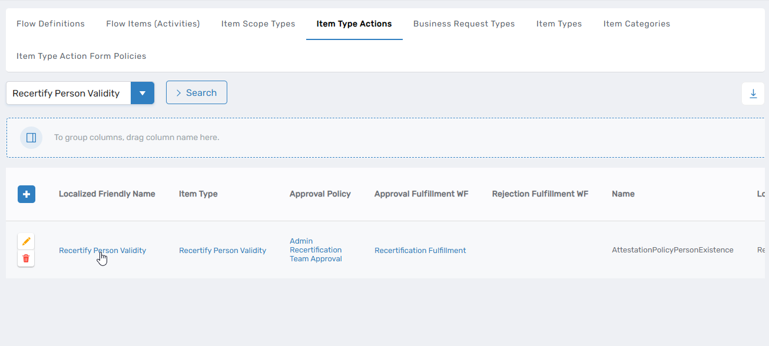
Task: Click the download export icon
Action: pyautogui.click(x=753, y=94)
